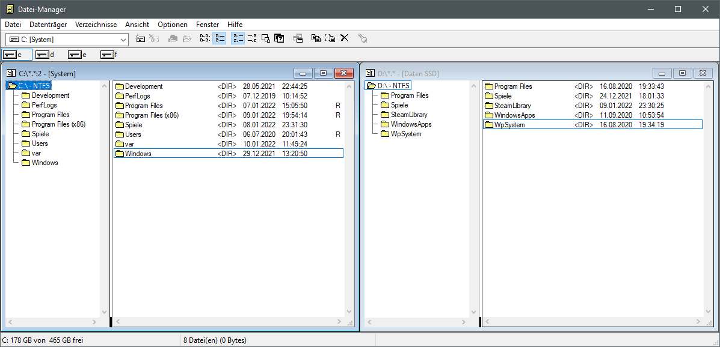Click scroll-down arrow of C: file list
This screenshot has height=347, width=720.
[x=348, y=311]
